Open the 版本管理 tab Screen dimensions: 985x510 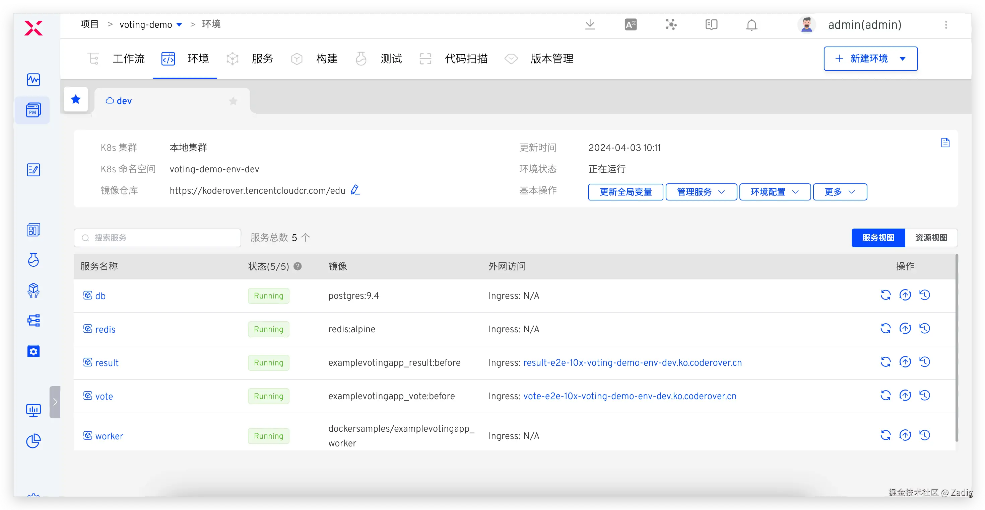(551, 59)
